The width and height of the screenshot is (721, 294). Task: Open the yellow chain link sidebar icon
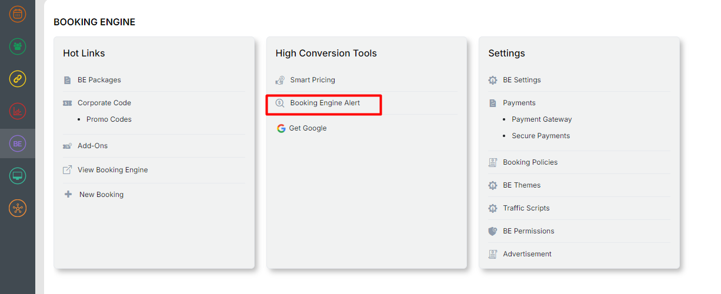(x=18, y=78)
